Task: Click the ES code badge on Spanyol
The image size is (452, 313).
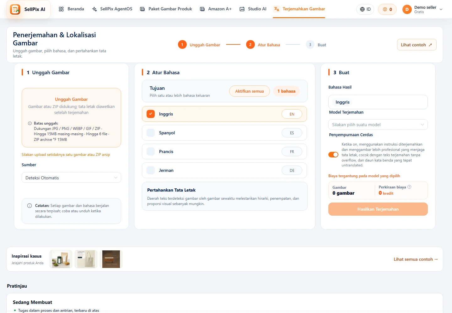Action: (x=292, y=133)
